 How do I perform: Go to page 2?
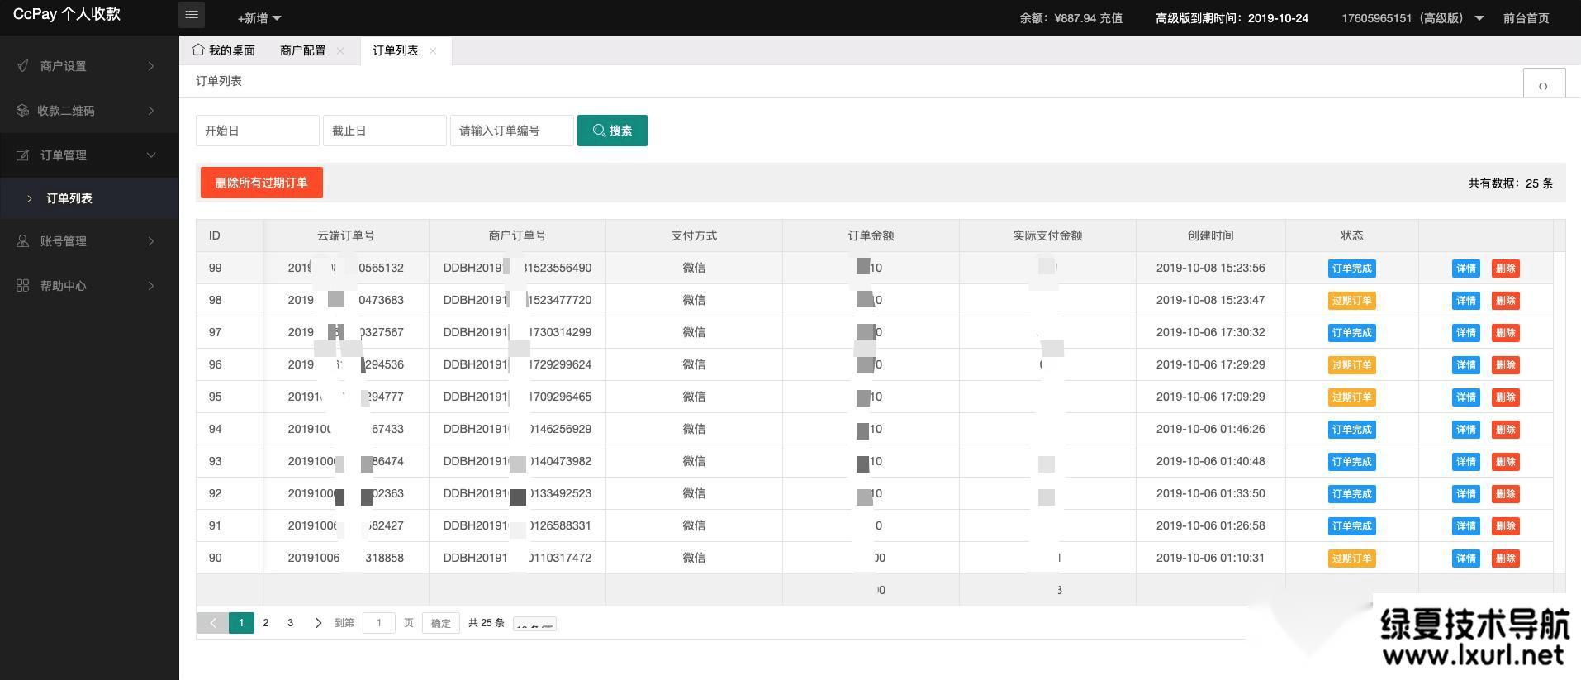coord(265,623)
